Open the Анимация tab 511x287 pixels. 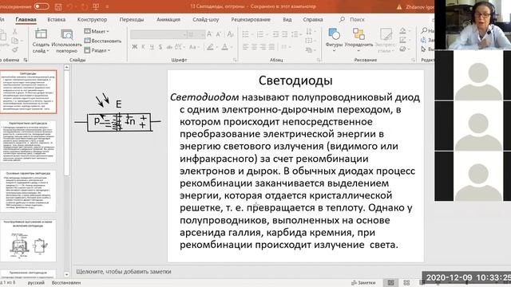tap(168, 19)
